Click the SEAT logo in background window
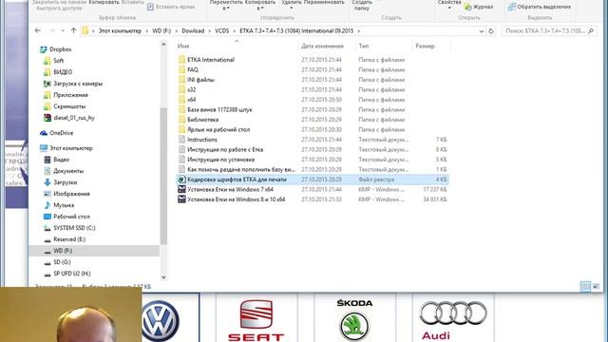This screenshot has width=608, height=342. pyautogui.click(x=256, y=320)
